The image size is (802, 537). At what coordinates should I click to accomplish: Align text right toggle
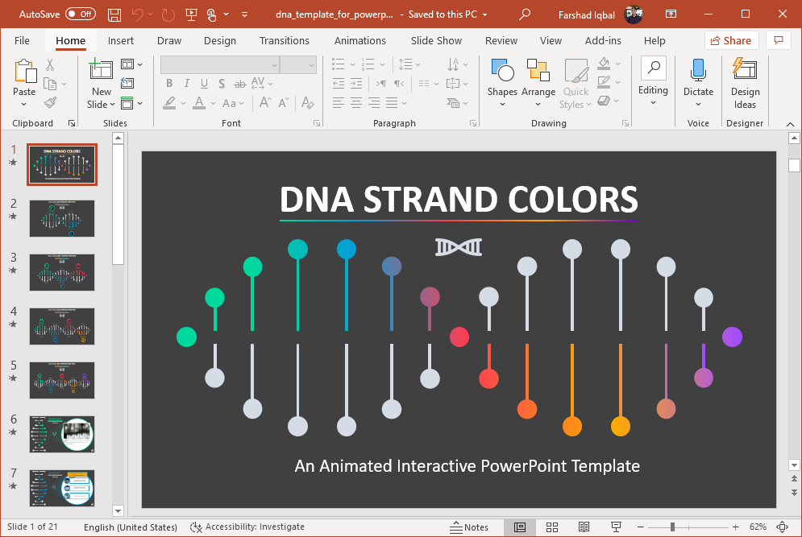(374, 103)
